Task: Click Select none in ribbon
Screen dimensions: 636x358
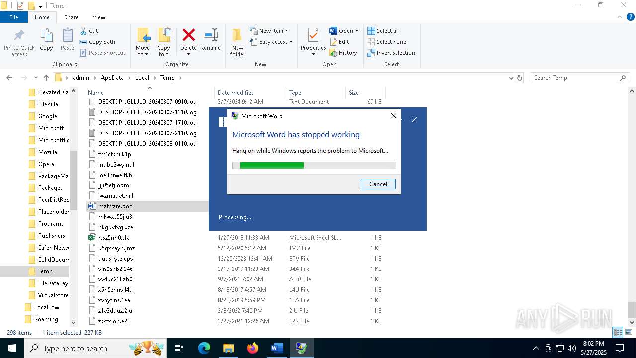Action: pyautogui.click(x=387, y=42)
